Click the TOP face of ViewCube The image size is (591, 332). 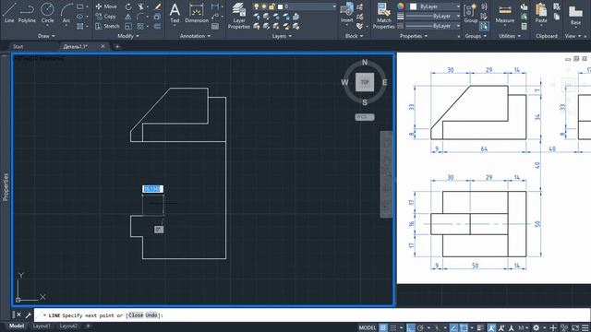tap(365, 82)
